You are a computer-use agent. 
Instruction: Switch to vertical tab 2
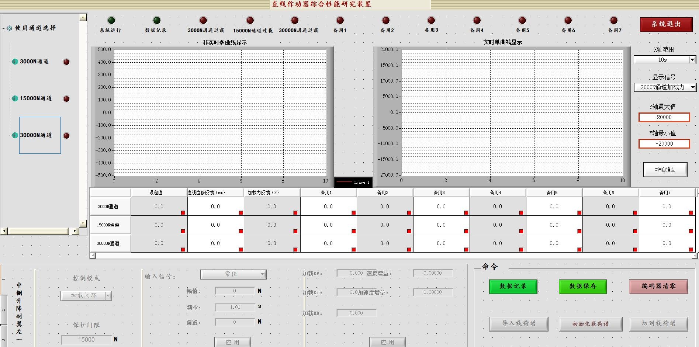(x=3, y=310)
